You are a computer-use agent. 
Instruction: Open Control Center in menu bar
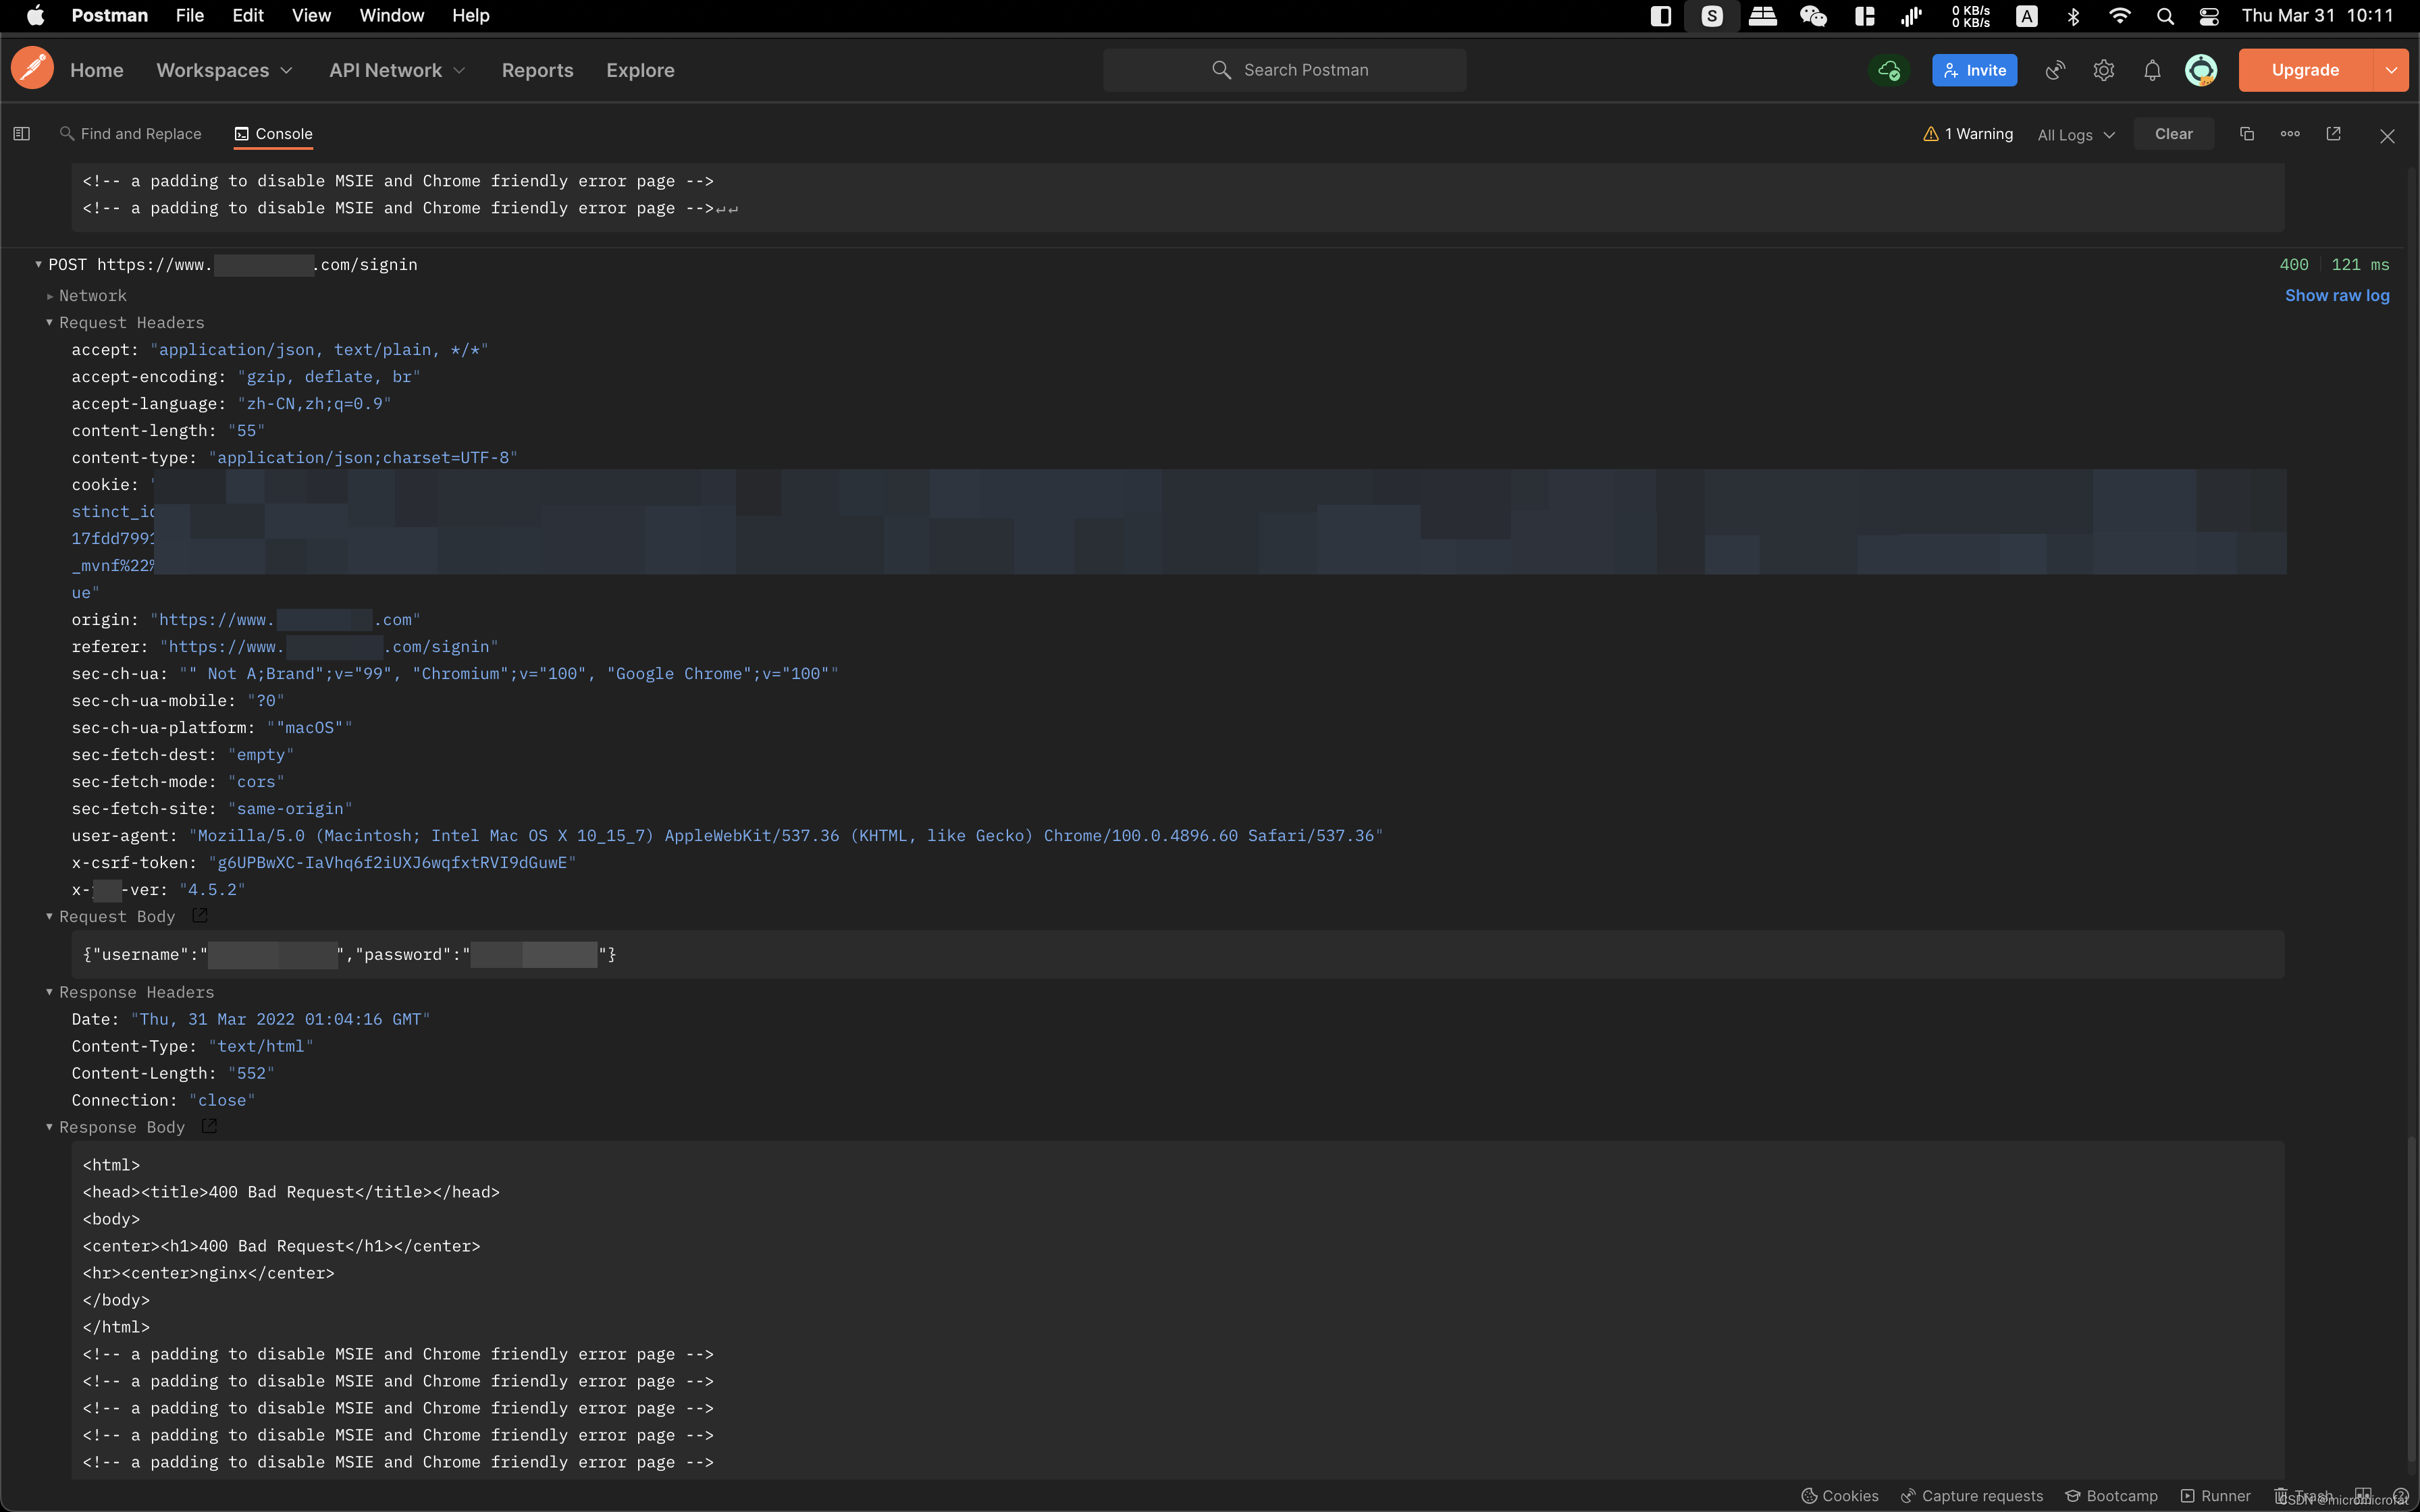pos(2209,16)
